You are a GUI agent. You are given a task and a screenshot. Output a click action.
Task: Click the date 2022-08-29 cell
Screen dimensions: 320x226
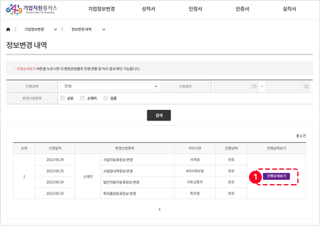[x=55, y=193]
